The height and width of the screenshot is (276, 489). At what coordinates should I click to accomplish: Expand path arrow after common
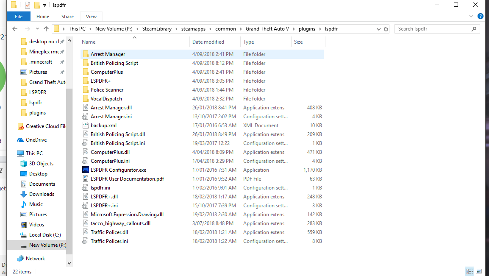(x=241, y=29)
